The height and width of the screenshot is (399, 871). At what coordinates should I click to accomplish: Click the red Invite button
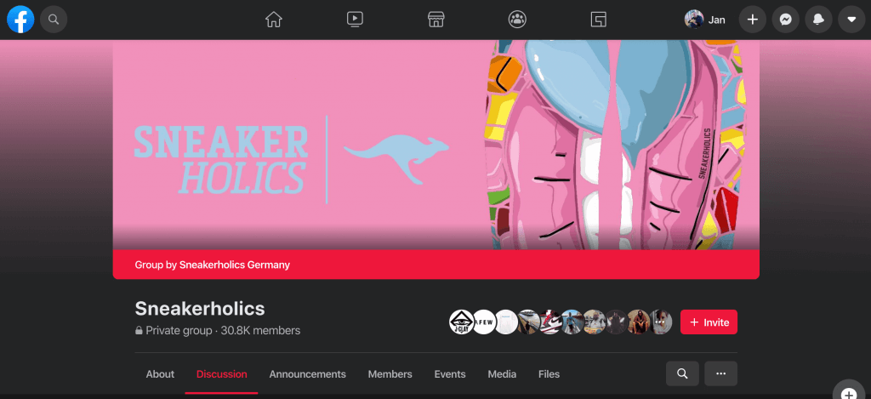click(709, 322)
